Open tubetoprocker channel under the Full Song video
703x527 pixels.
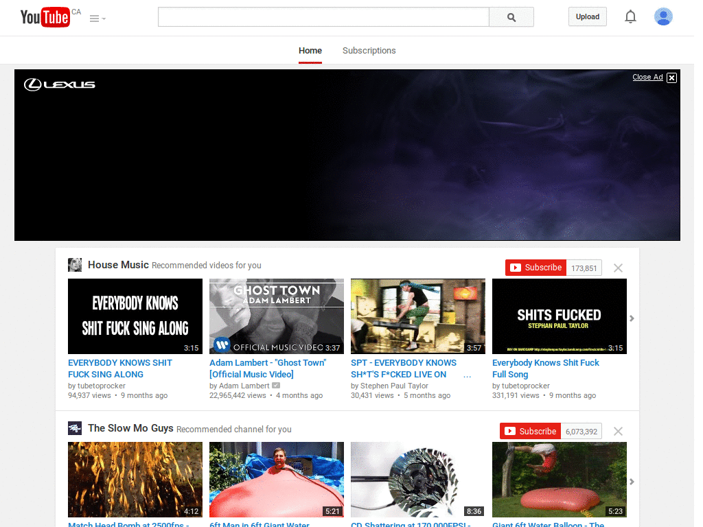click(525, 386)
